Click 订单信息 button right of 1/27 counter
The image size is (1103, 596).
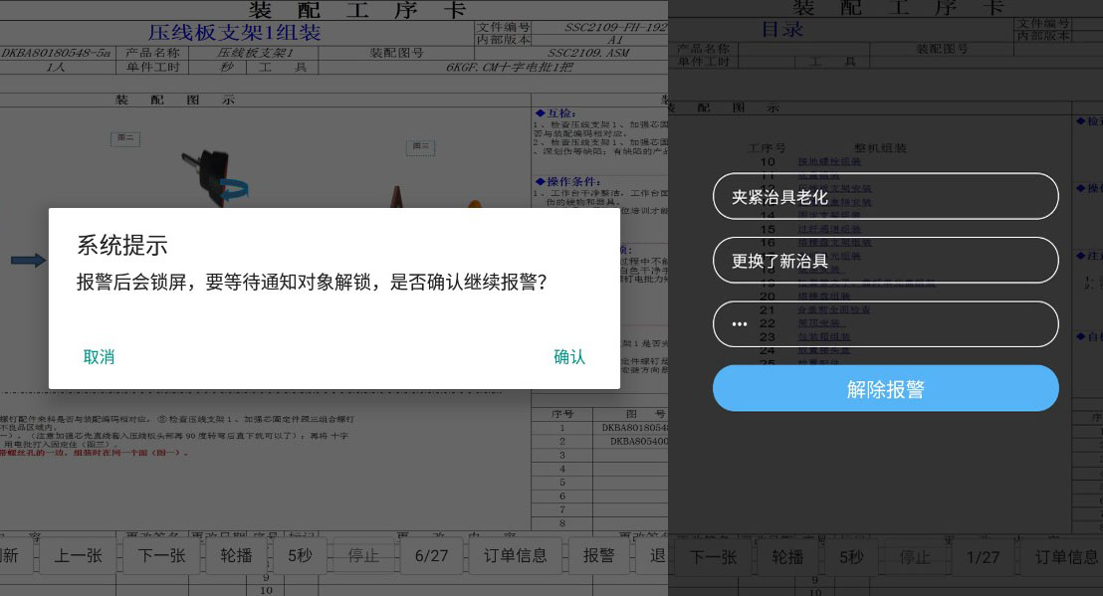(x=1067, y=556)
